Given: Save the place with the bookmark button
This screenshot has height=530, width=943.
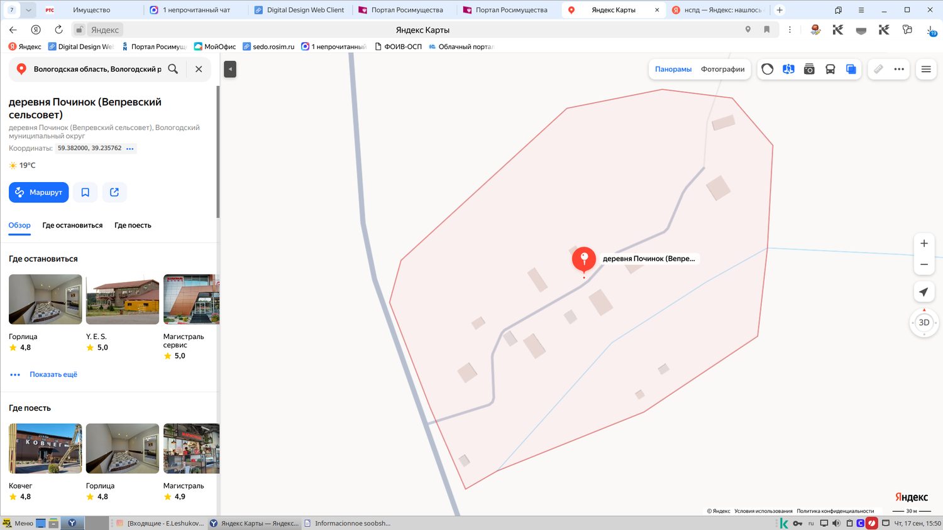Looking at the screenshot, I should (85, 192).
